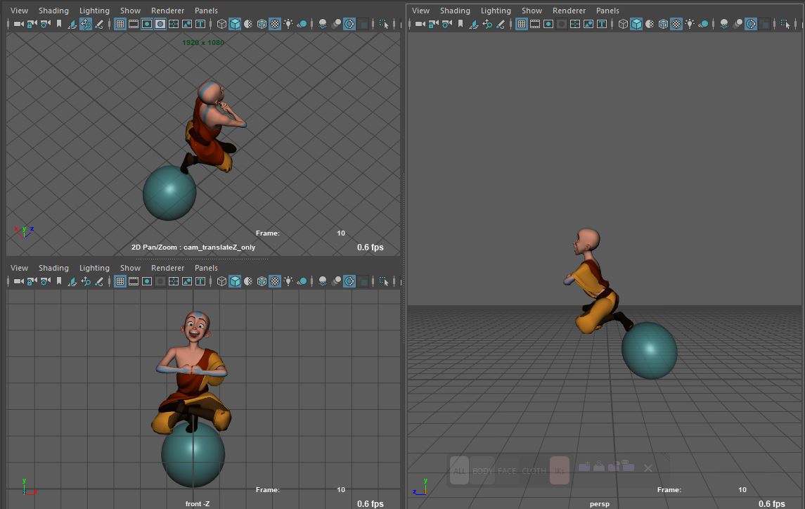The height and width of the screenshot is (509, 805).
Task: Click the FACE picker button
Action: [507, 470]
